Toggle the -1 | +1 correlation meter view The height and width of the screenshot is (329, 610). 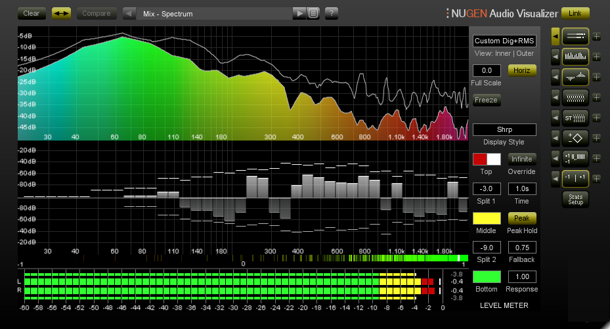click(575, 179)
